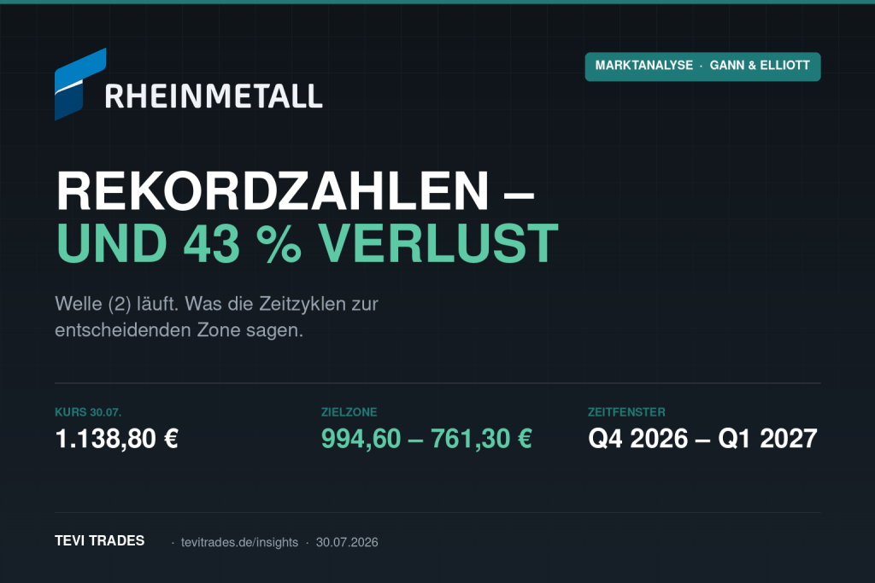The width and height of the screenshot is (875, 583).
Task: Click the KURS 30.07. label
Action: (88, 412)
